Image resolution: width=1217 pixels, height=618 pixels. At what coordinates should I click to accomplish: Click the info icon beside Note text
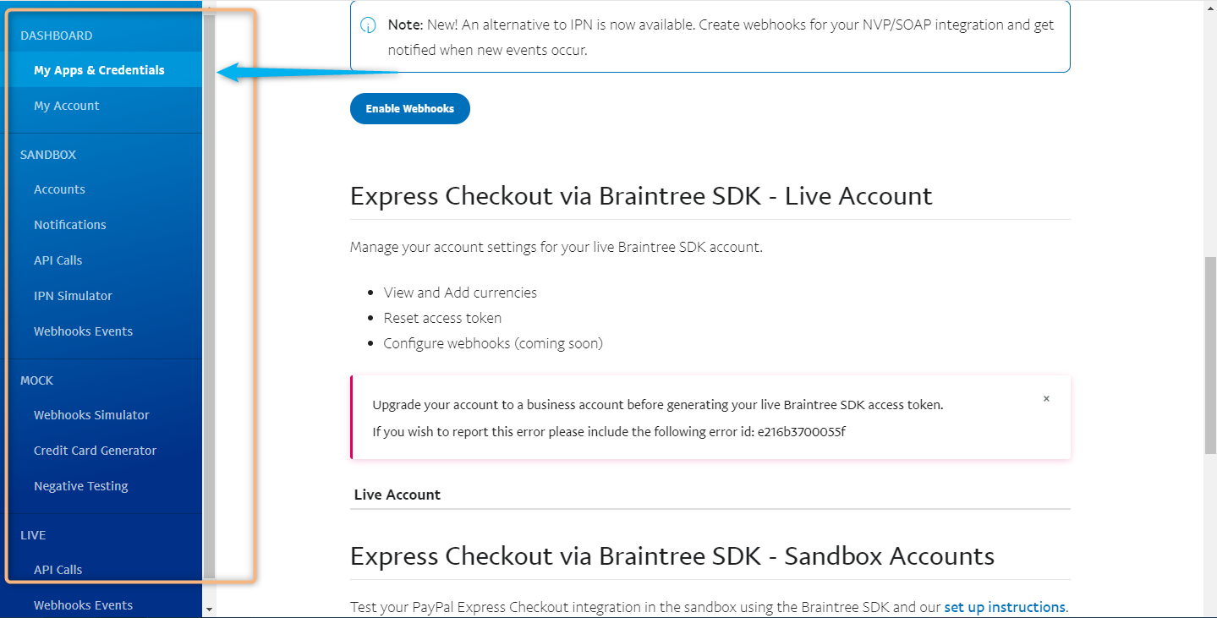point(369,25)
